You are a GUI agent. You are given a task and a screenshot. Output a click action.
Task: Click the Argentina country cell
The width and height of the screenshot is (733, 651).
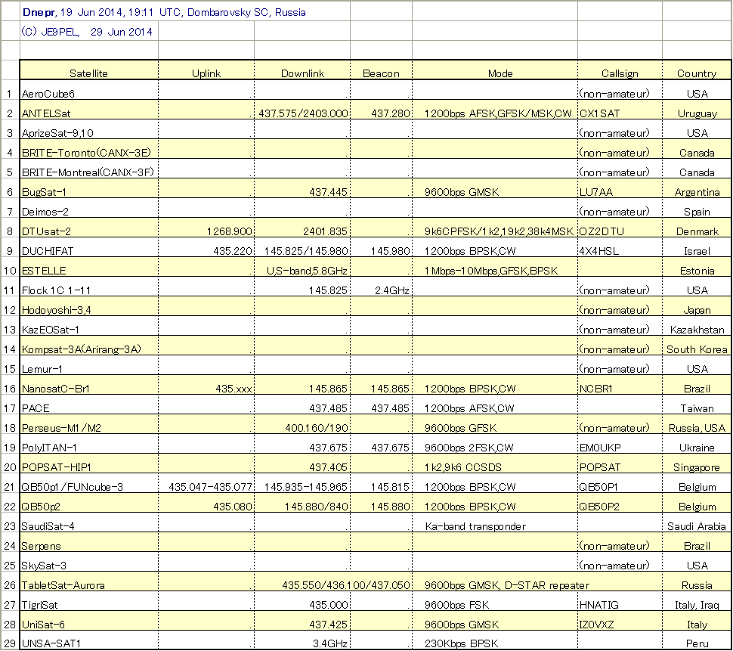697,188
